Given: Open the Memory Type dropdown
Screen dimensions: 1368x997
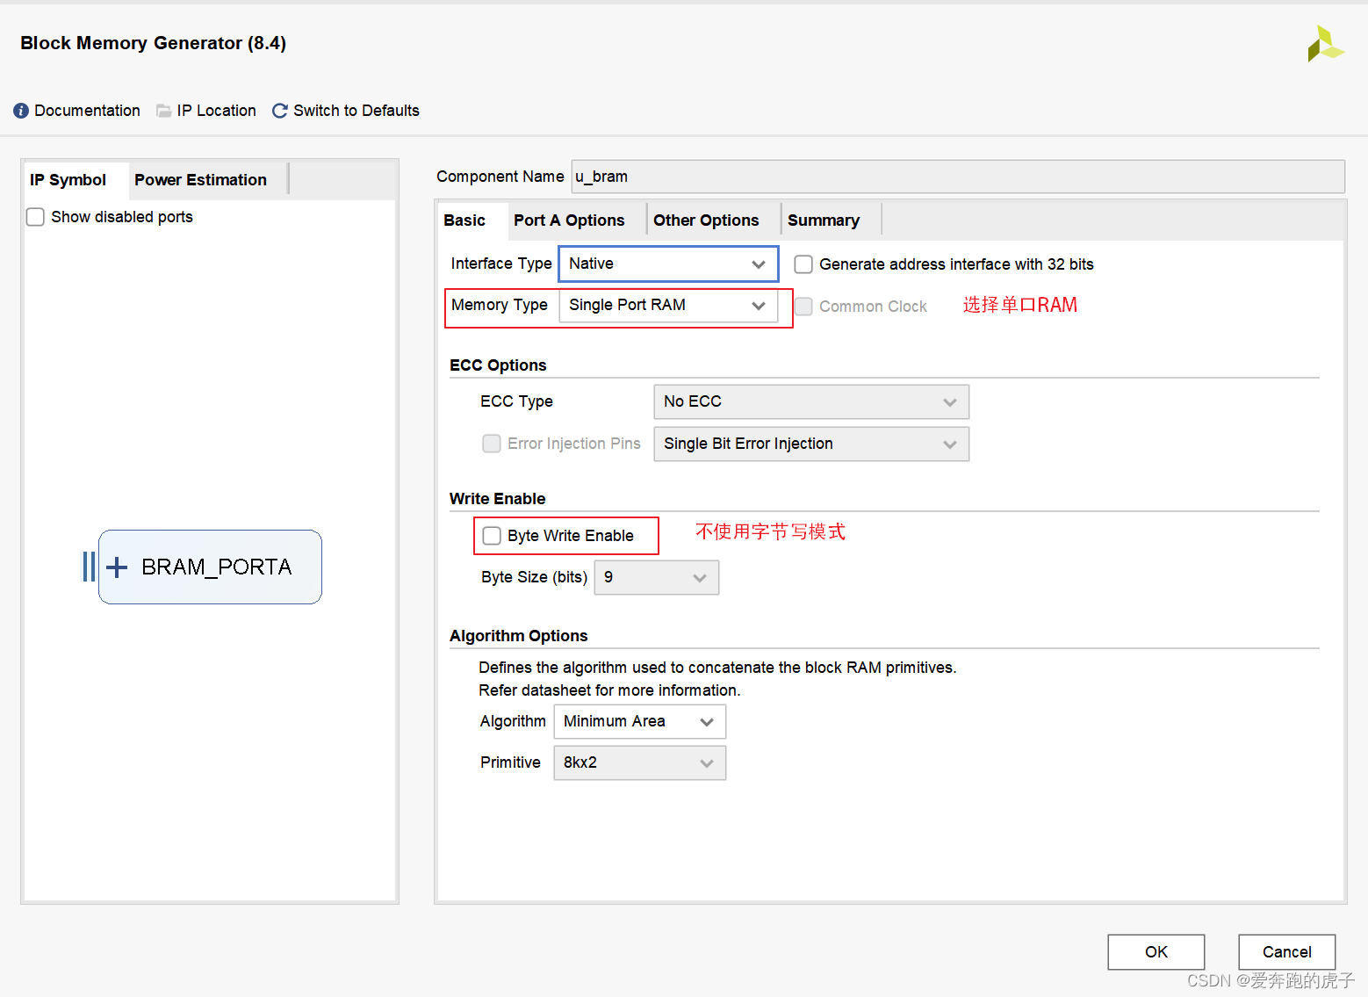Looking at the screenshot, I should pos(757,306).
